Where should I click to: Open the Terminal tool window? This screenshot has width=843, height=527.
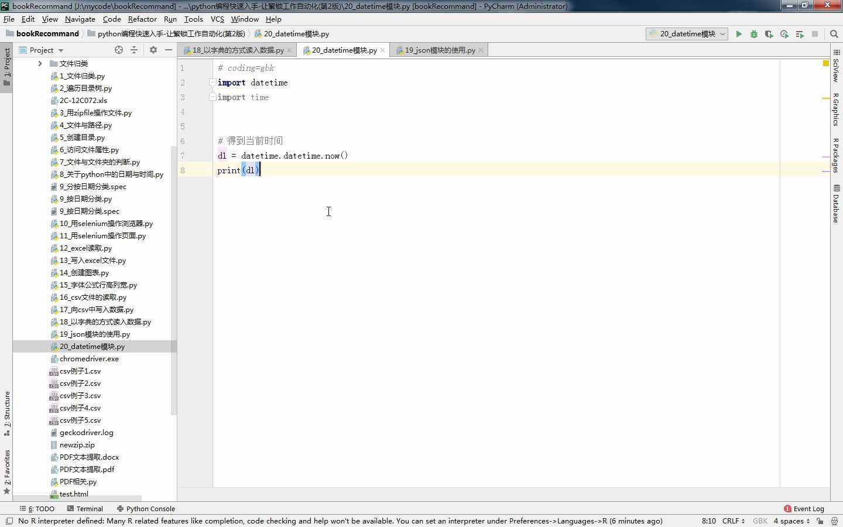pyautogui.click(x=85, y=509)
